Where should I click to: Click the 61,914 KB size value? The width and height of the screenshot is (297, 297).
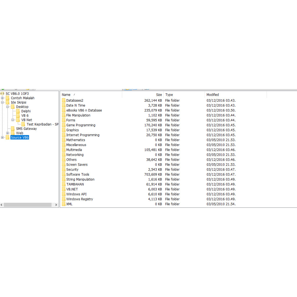pyautogui.click(x=154, y=184)
